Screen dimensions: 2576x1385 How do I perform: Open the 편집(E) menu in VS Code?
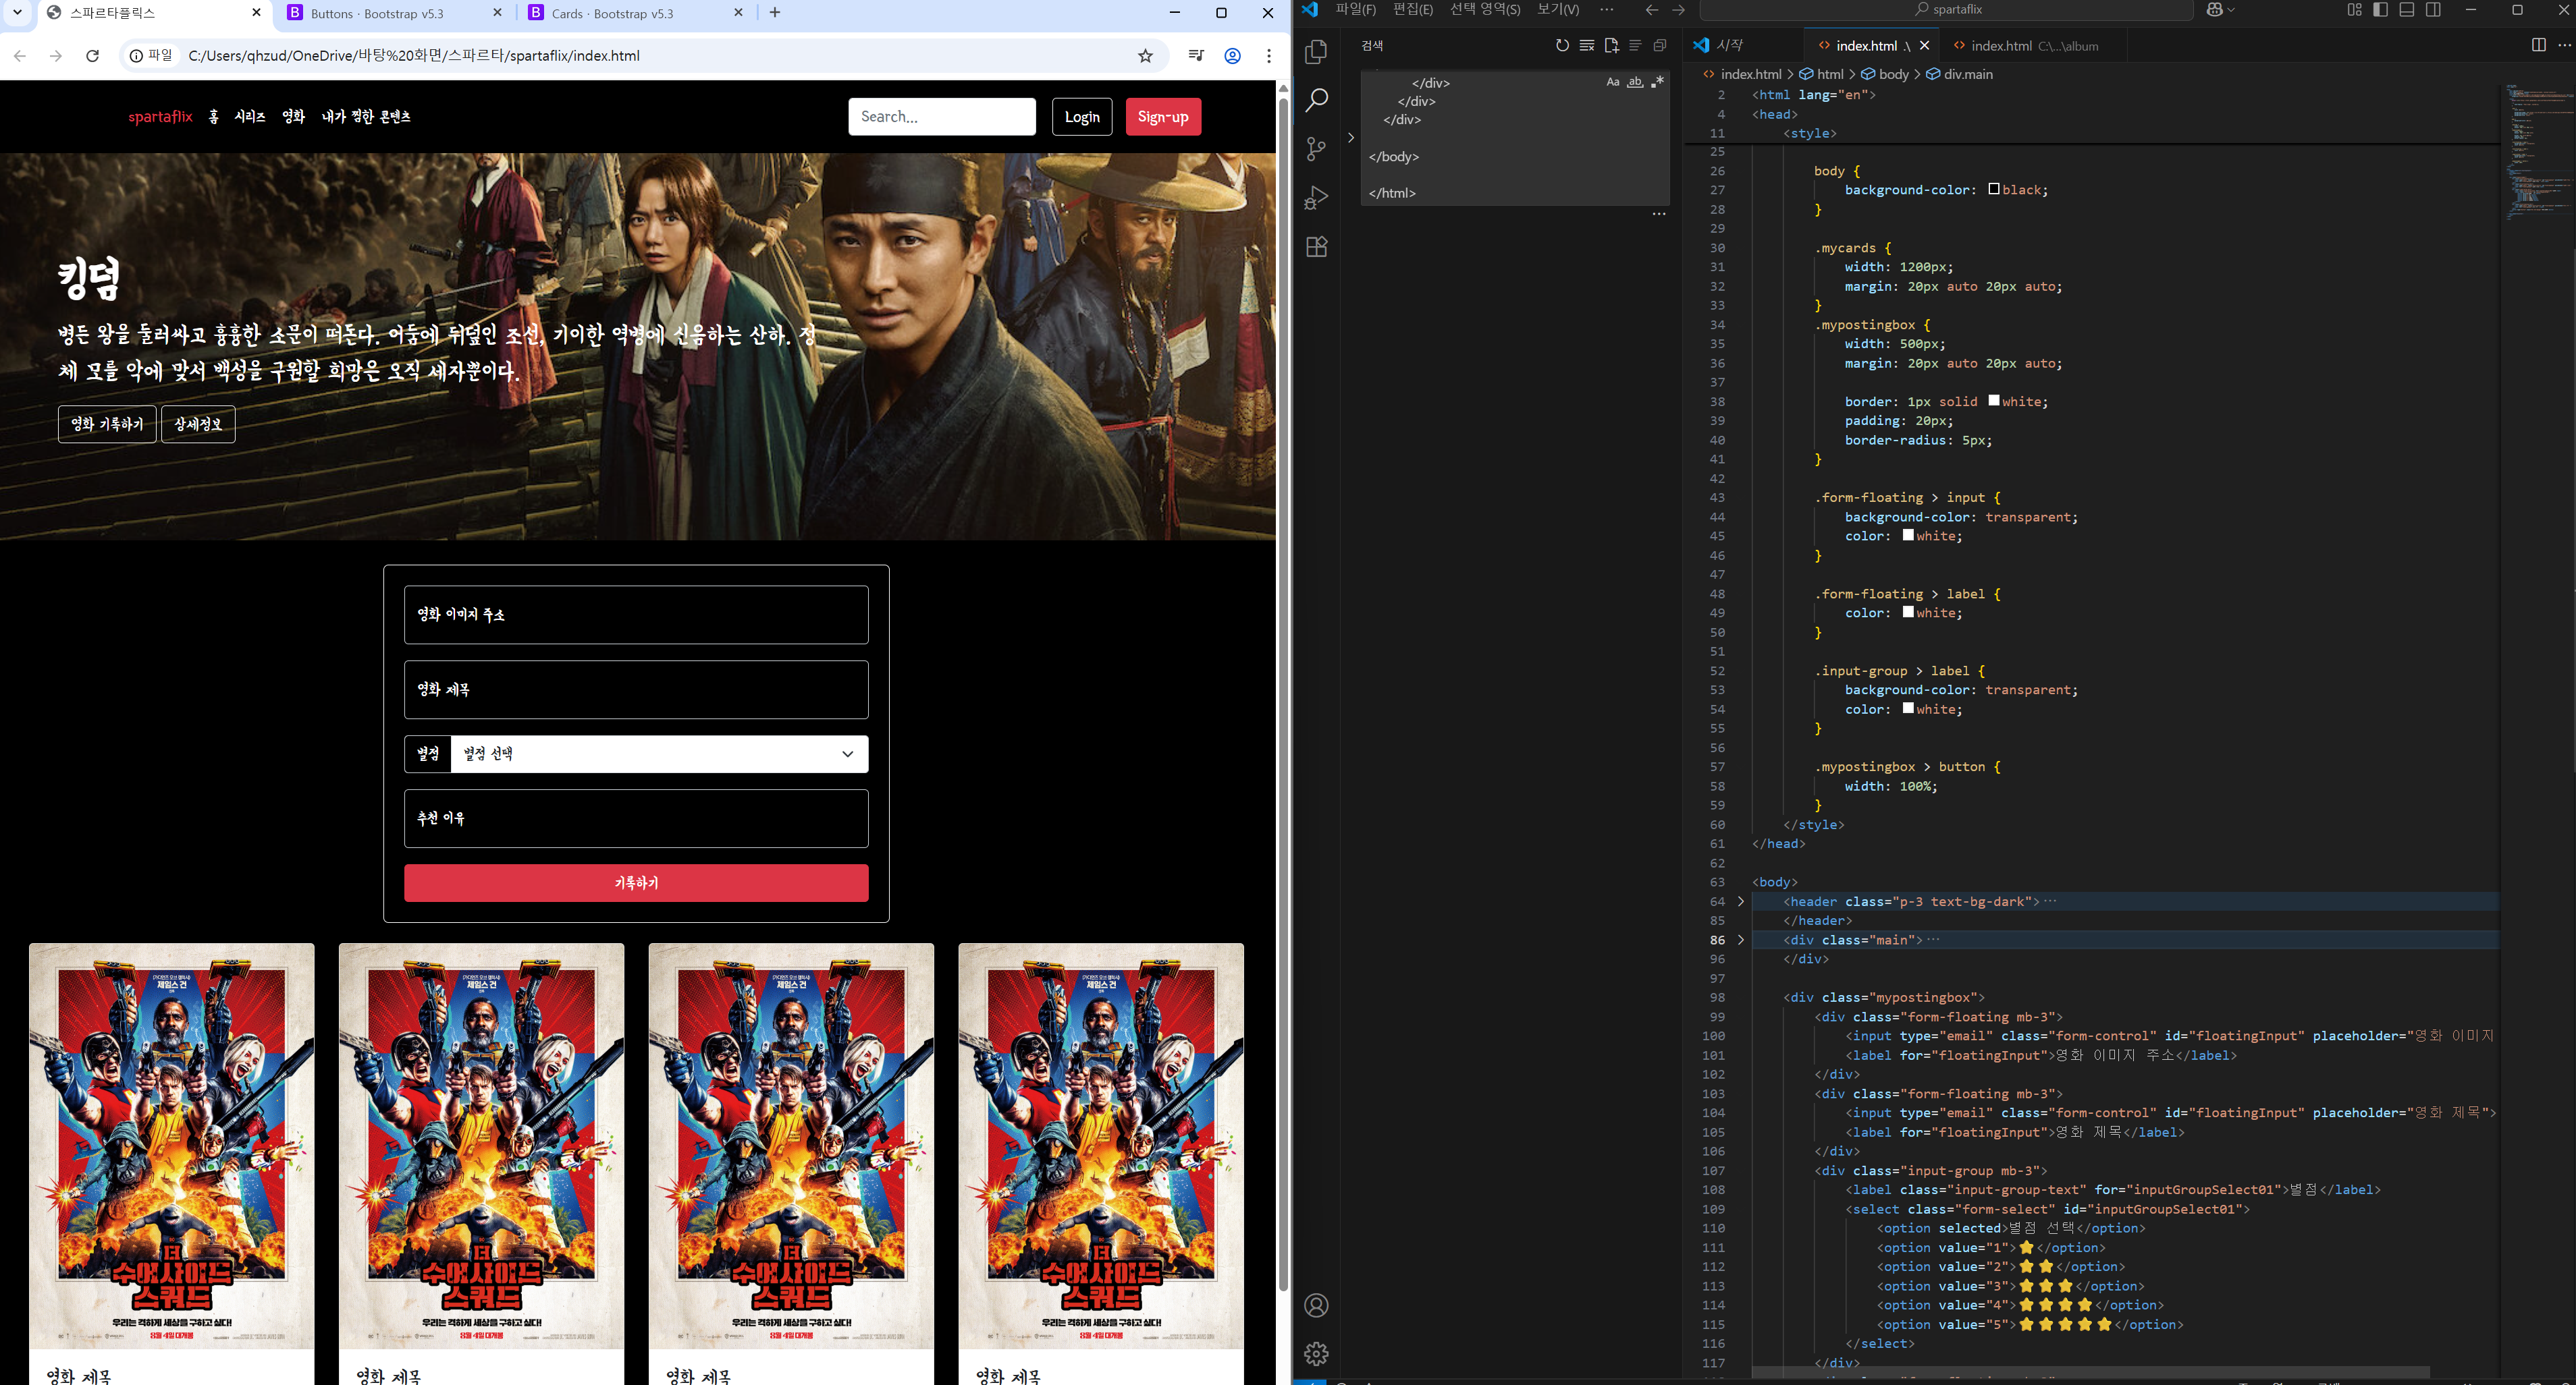[x=1413, y=10]
